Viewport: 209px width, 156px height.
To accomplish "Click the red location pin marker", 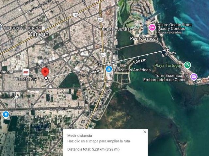I will point(45,72).
